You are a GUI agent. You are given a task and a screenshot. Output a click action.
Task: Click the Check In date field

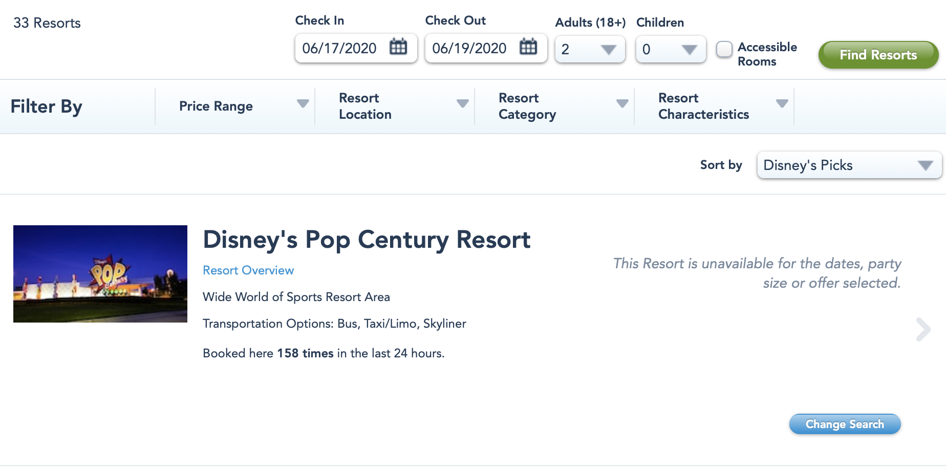pos(340,48)
